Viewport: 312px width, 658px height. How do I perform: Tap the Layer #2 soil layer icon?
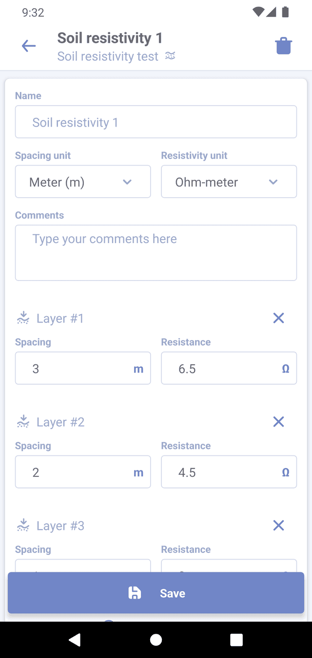pos(23,422)
